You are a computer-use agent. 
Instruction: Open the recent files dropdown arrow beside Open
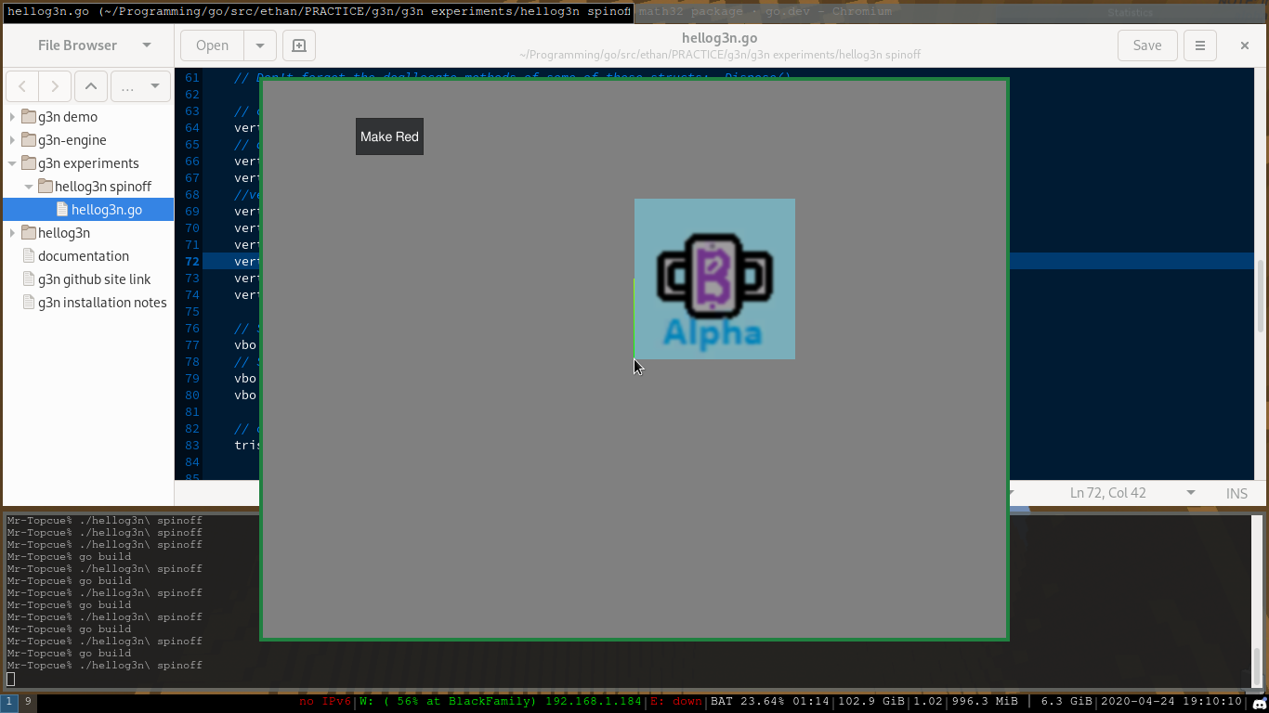click(260, 45)
